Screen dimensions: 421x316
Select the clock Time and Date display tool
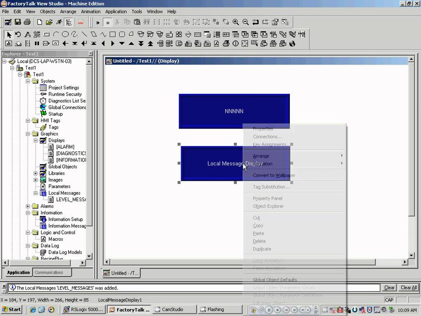[245, 43]
